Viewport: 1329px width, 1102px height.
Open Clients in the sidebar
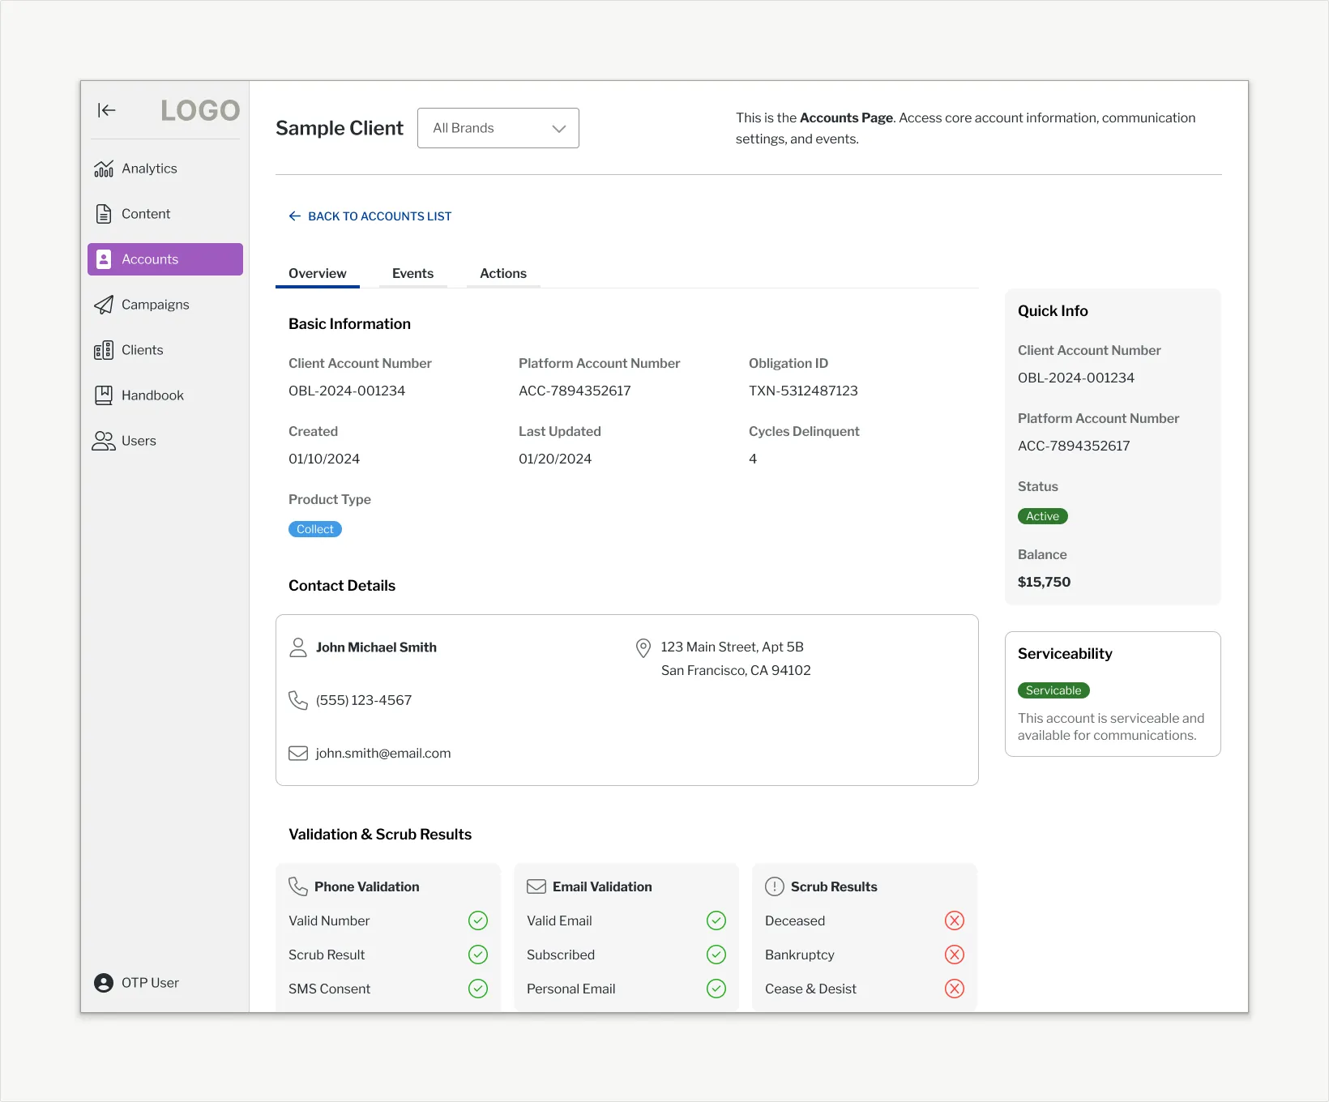(165, 350)
